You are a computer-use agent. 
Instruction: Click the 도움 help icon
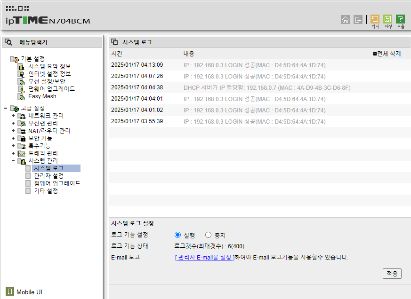pyautogui.click(x=401, y=19)
